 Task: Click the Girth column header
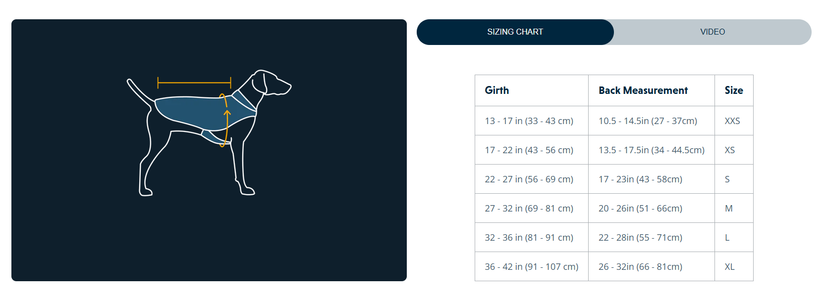click(x=496, y=90)
